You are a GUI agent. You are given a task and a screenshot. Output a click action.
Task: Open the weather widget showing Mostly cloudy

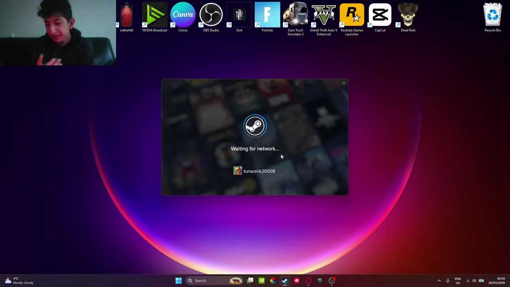point(19,281)
